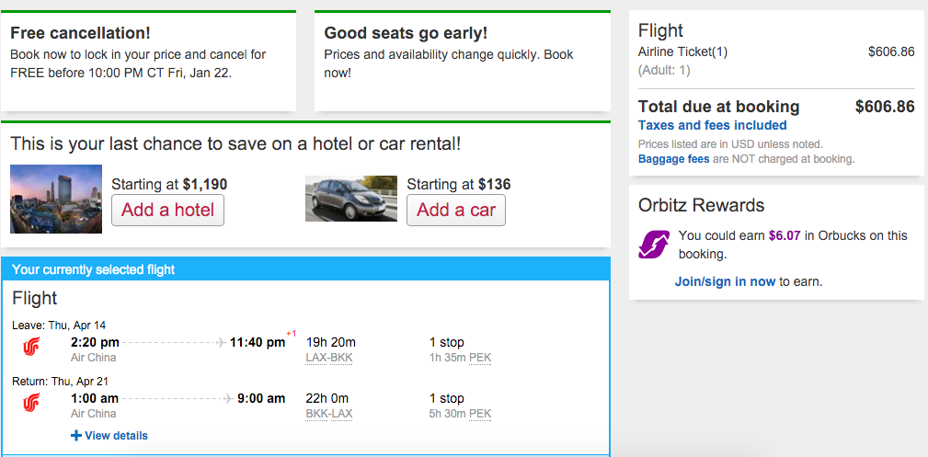Click the LAX-BKK route code
This screenshot has height=457, width=928.
329,358
